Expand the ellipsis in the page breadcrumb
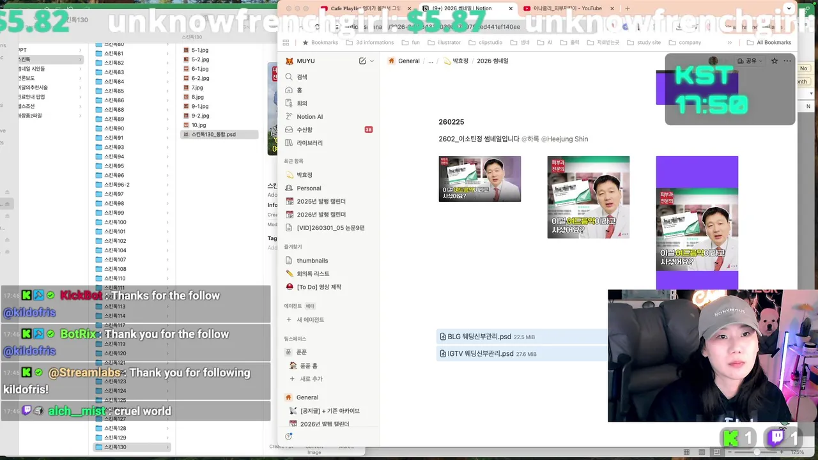This screenshot has width=818, height=460. (431, 61)
